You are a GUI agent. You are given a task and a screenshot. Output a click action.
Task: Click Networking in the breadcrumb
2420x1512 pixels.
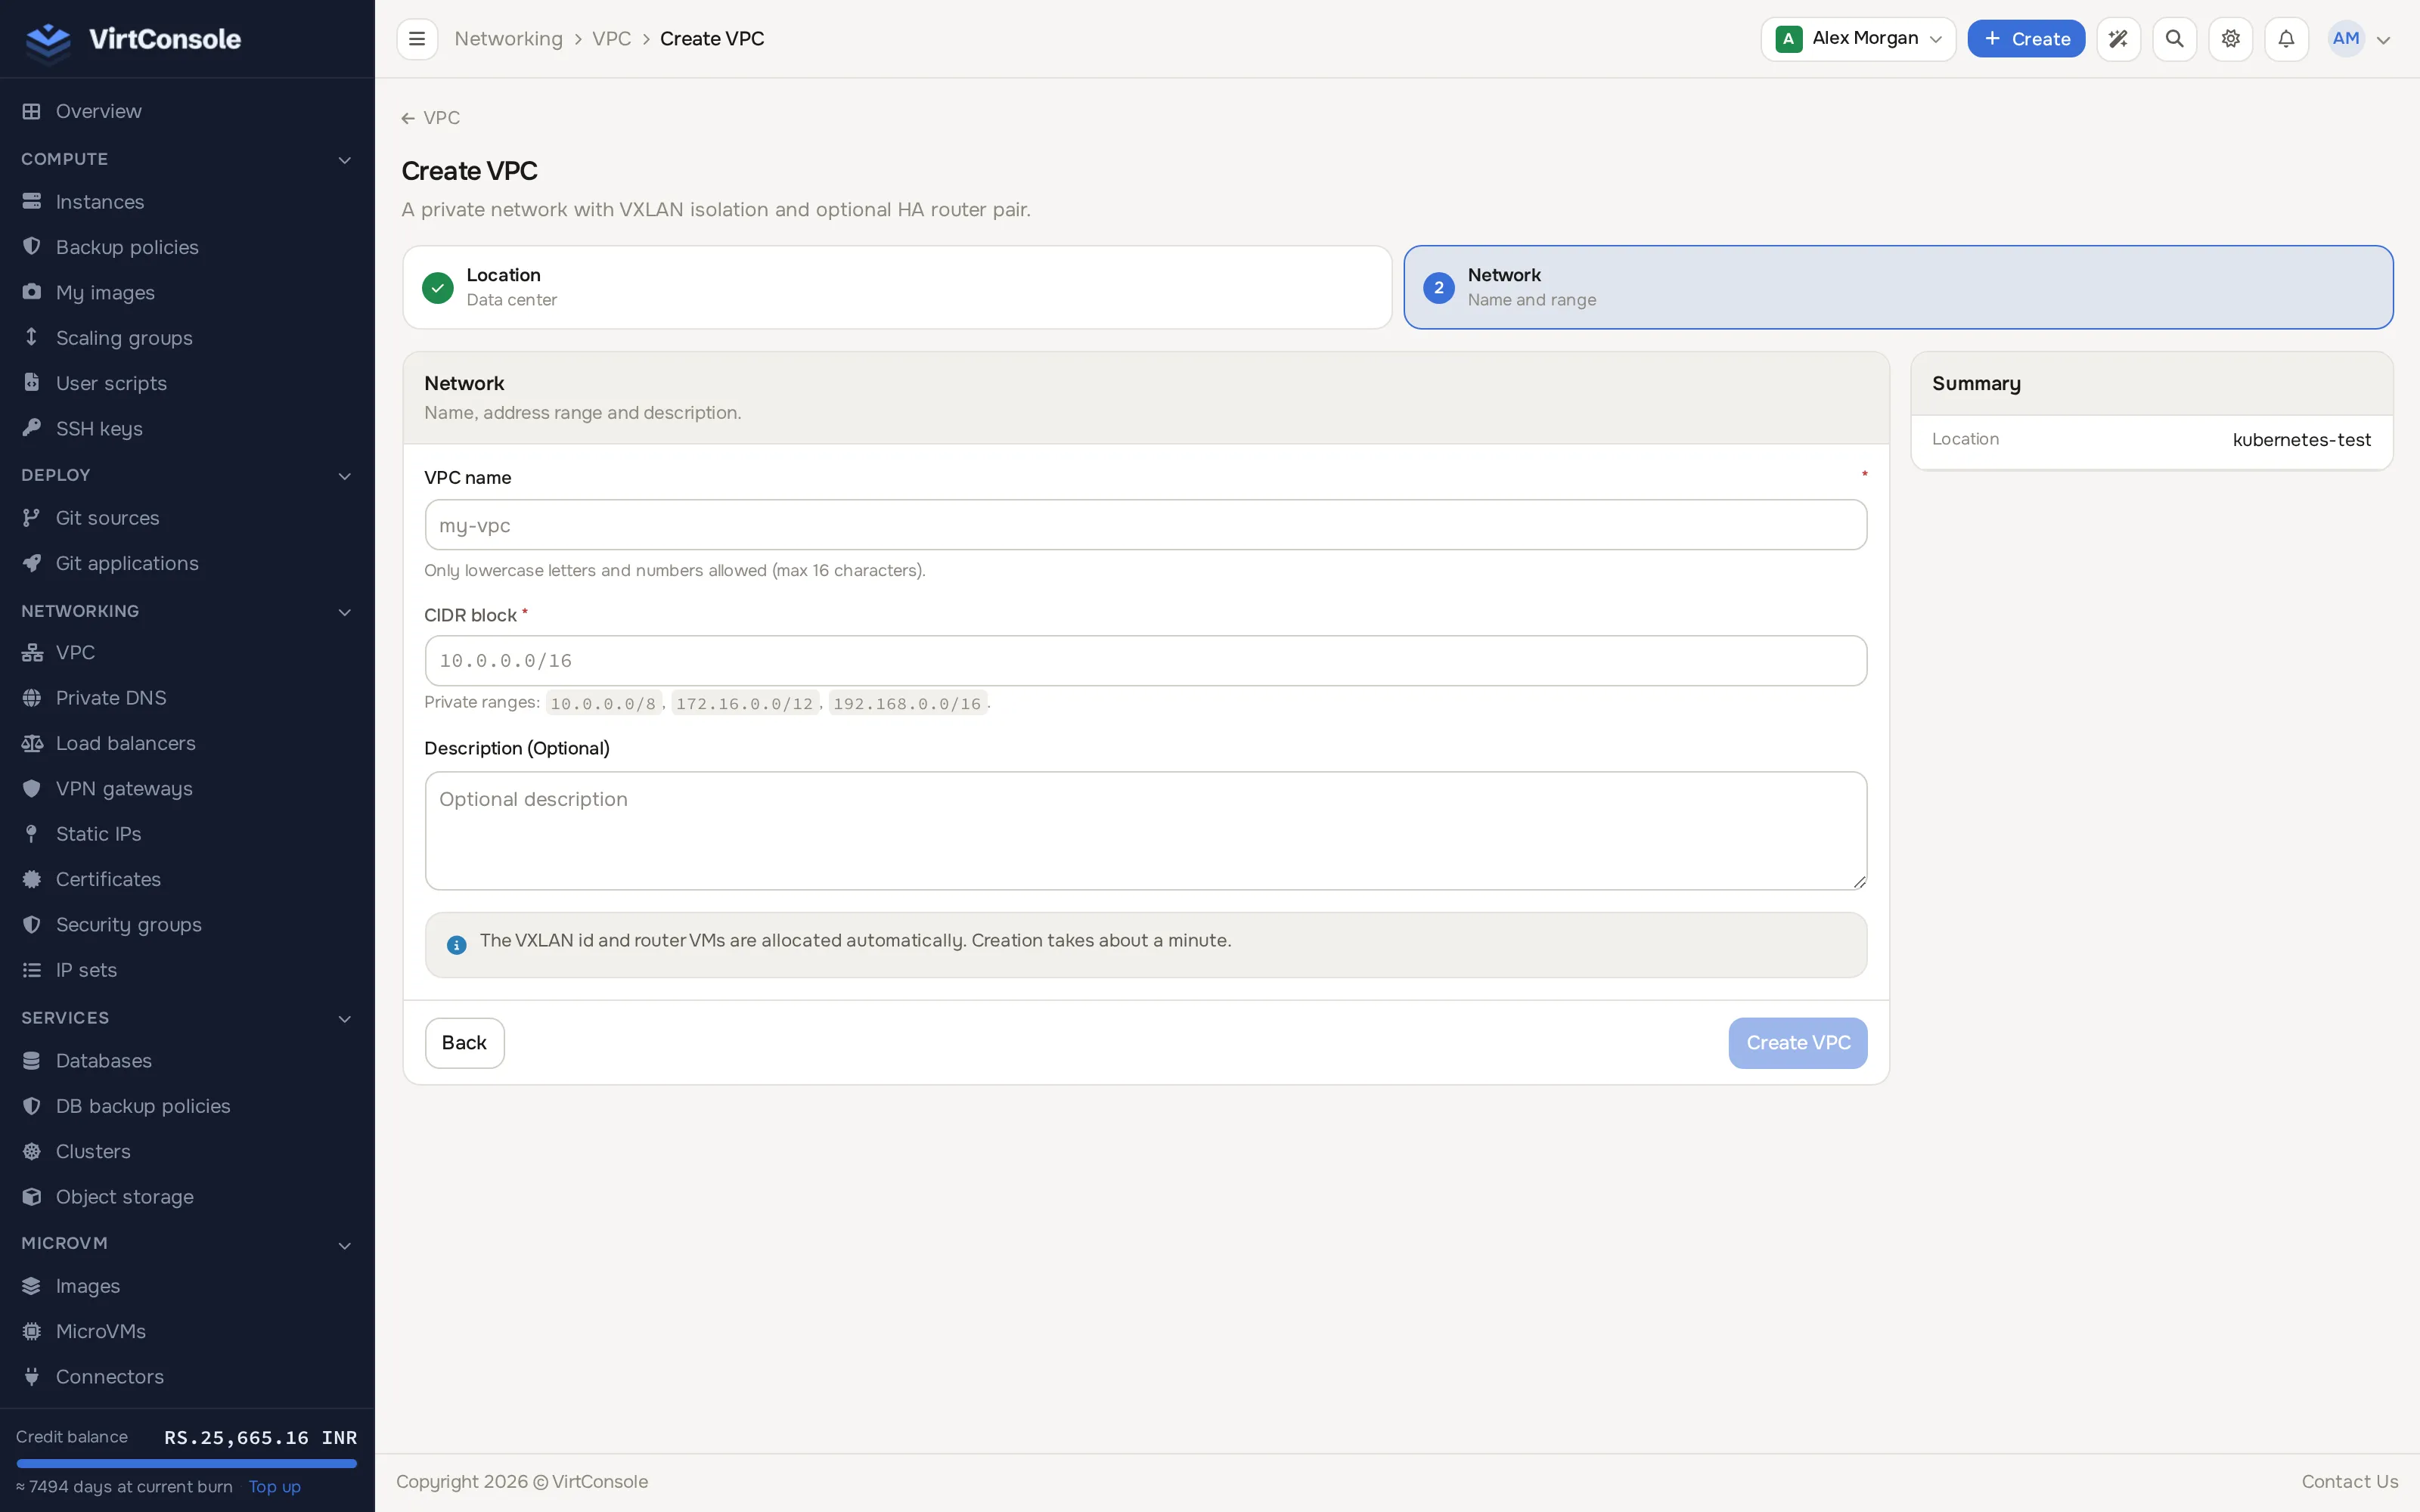click(508, 39)
